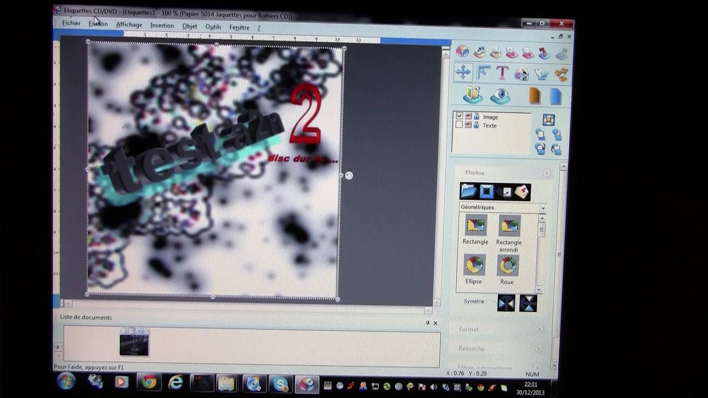
Task: Click the image/photo insert tool icon
Action: pyautogui.click(x=522, y=74)
